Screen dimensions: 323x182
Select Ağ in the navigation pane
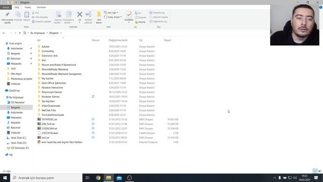pos(9,155)
